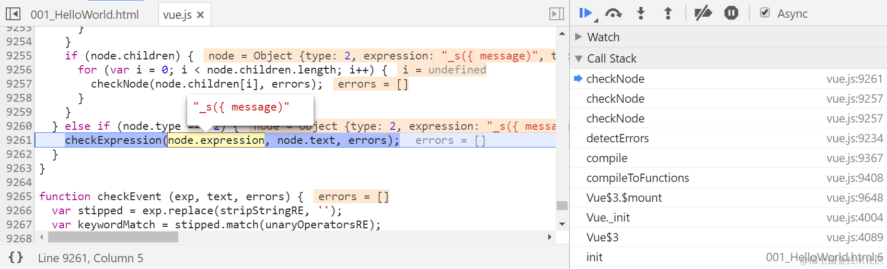Open vue.js:9408 source link

click(855, 178)
